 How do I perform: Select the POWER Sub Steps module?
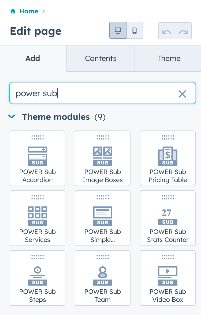tap(37, 278)
